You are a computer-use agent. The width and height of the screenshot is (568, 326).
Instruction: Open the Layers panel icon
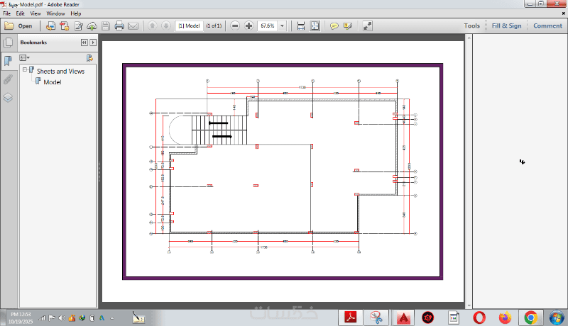click(x=8, y=98)
